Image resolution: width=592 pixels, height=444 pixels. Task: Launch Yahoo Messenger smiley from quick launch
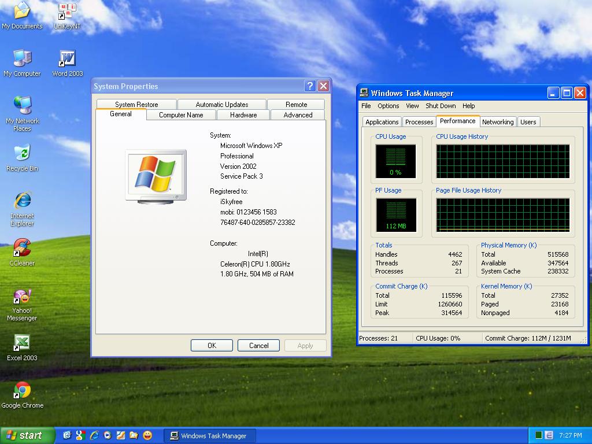point(147,435)
